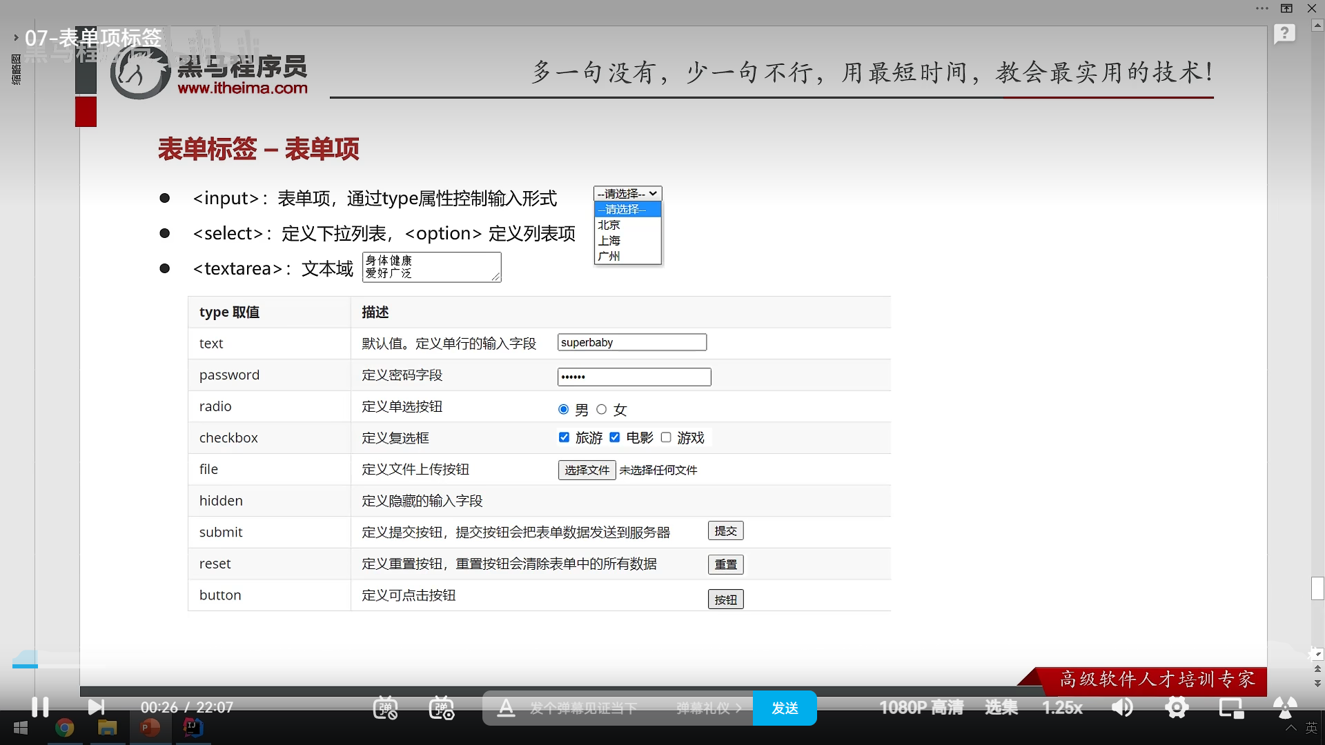Choose 上海 from the list

609,241
